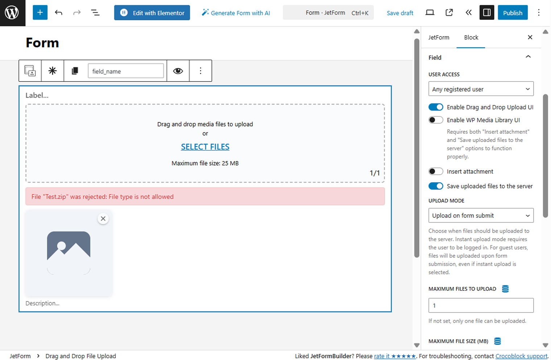The image size is (551, 360).
Task: Click the Maximum file size: 25 MB text
Action: point(205,163)
